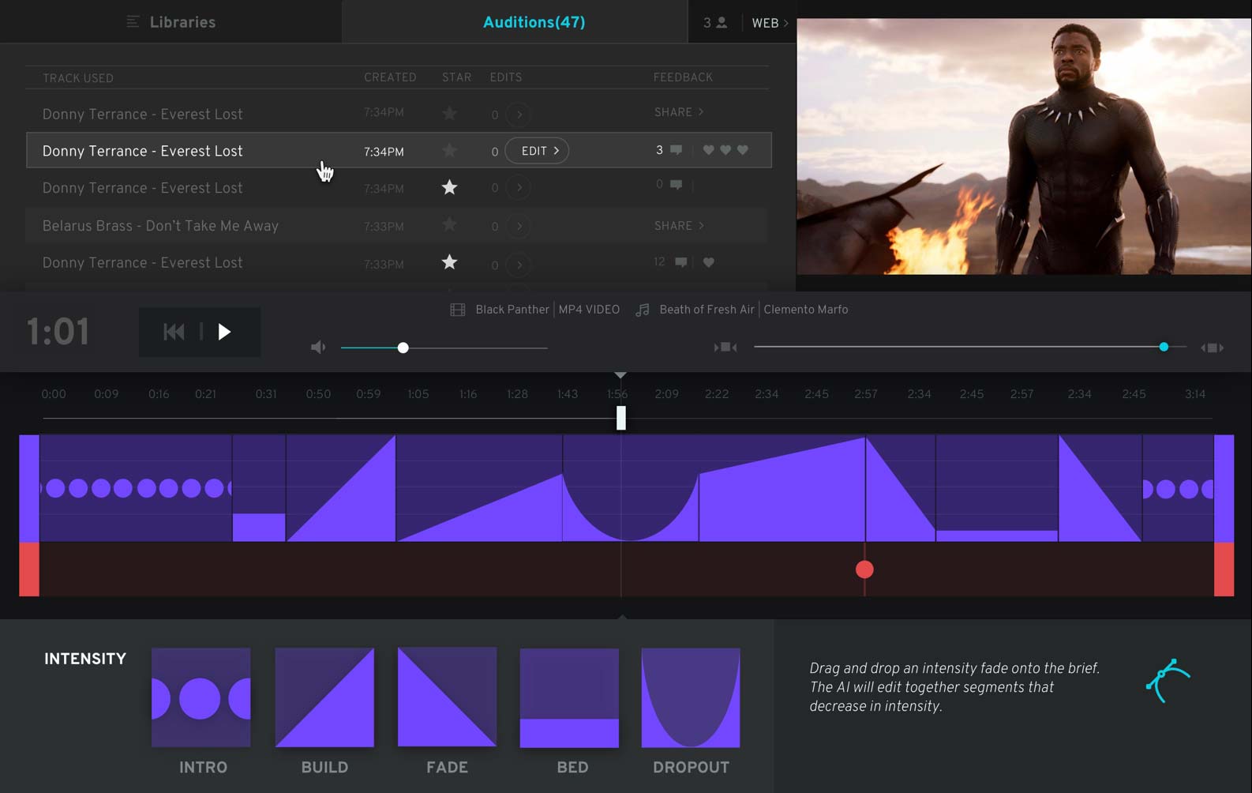Sort by the CREATED column header
The height and width of the screenshot is (793, 1252).
pyautogui.click(x=390, y=77)
